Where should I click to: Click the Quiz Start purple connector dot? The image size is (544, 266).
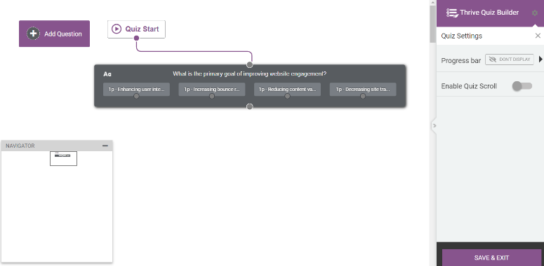136,38
